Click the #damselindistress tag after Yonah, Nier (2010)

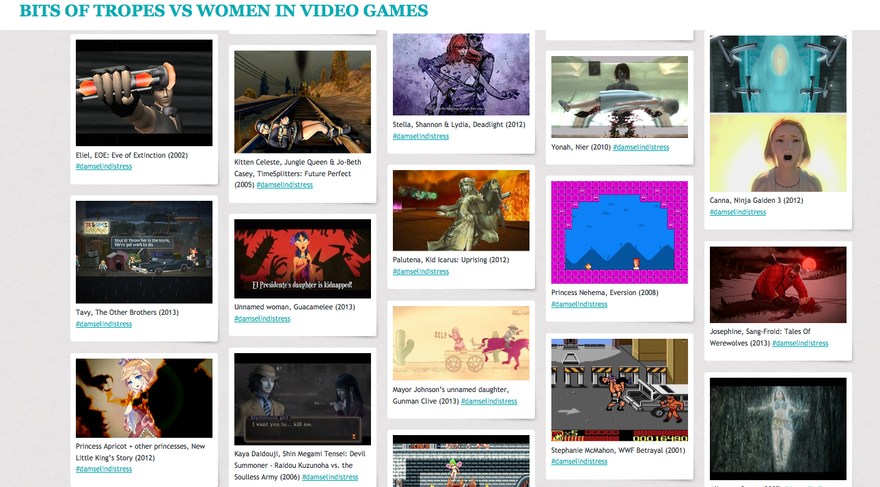click(641, 148)
